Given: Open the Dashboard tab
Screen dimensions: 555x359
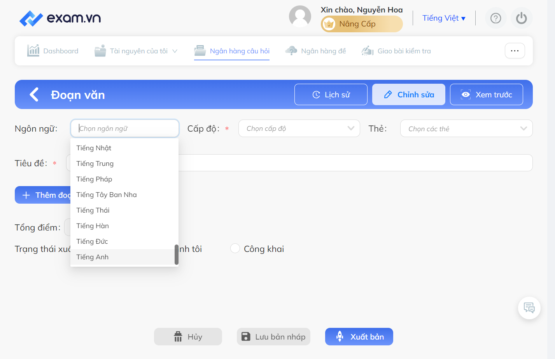Looking at the screenshot, I should point(53,51).
